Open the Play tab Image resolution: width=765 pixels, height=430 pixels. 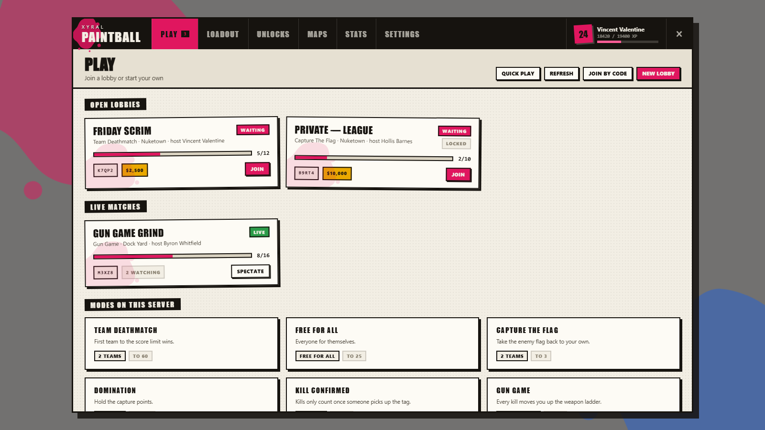point(175,34)
